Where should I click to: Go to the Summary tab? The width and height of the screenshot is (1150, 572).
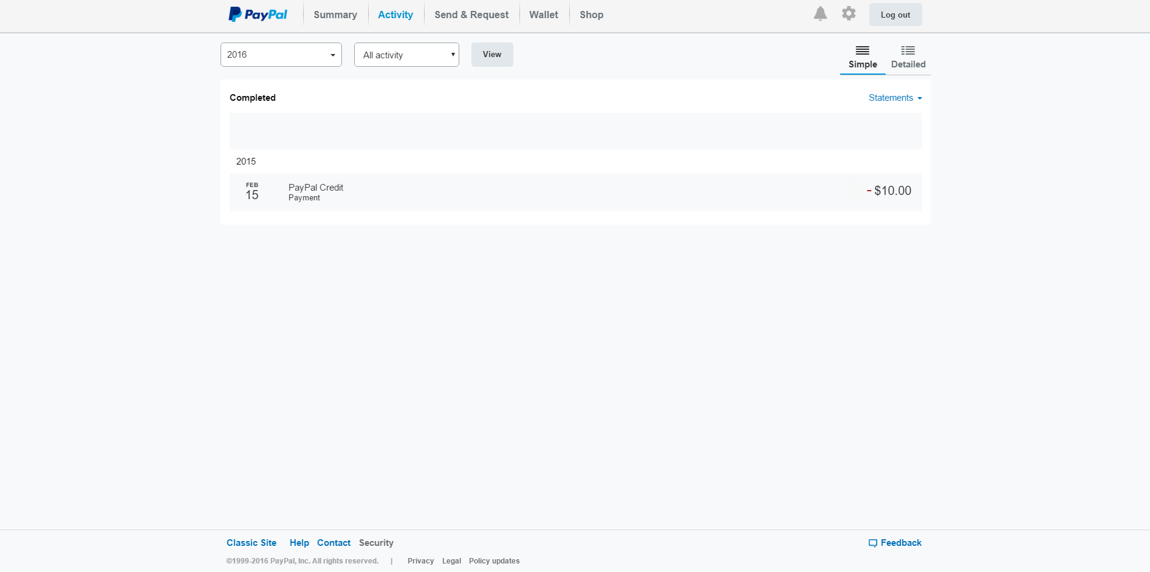click(x=335, y=15)
